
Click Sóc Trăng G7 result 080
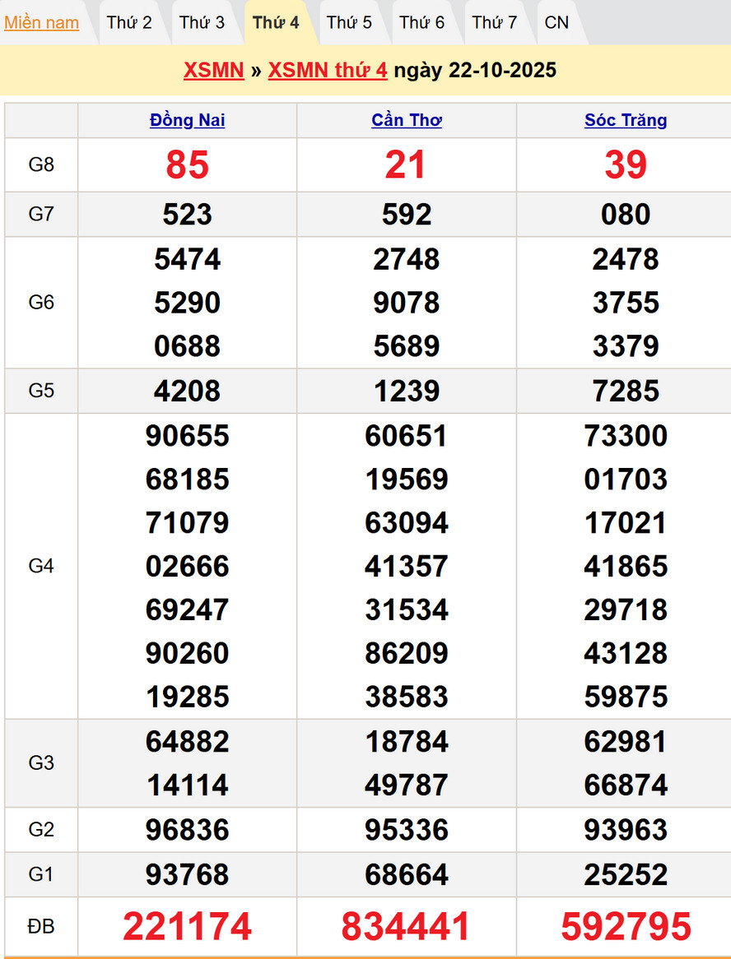coord(626,215)
